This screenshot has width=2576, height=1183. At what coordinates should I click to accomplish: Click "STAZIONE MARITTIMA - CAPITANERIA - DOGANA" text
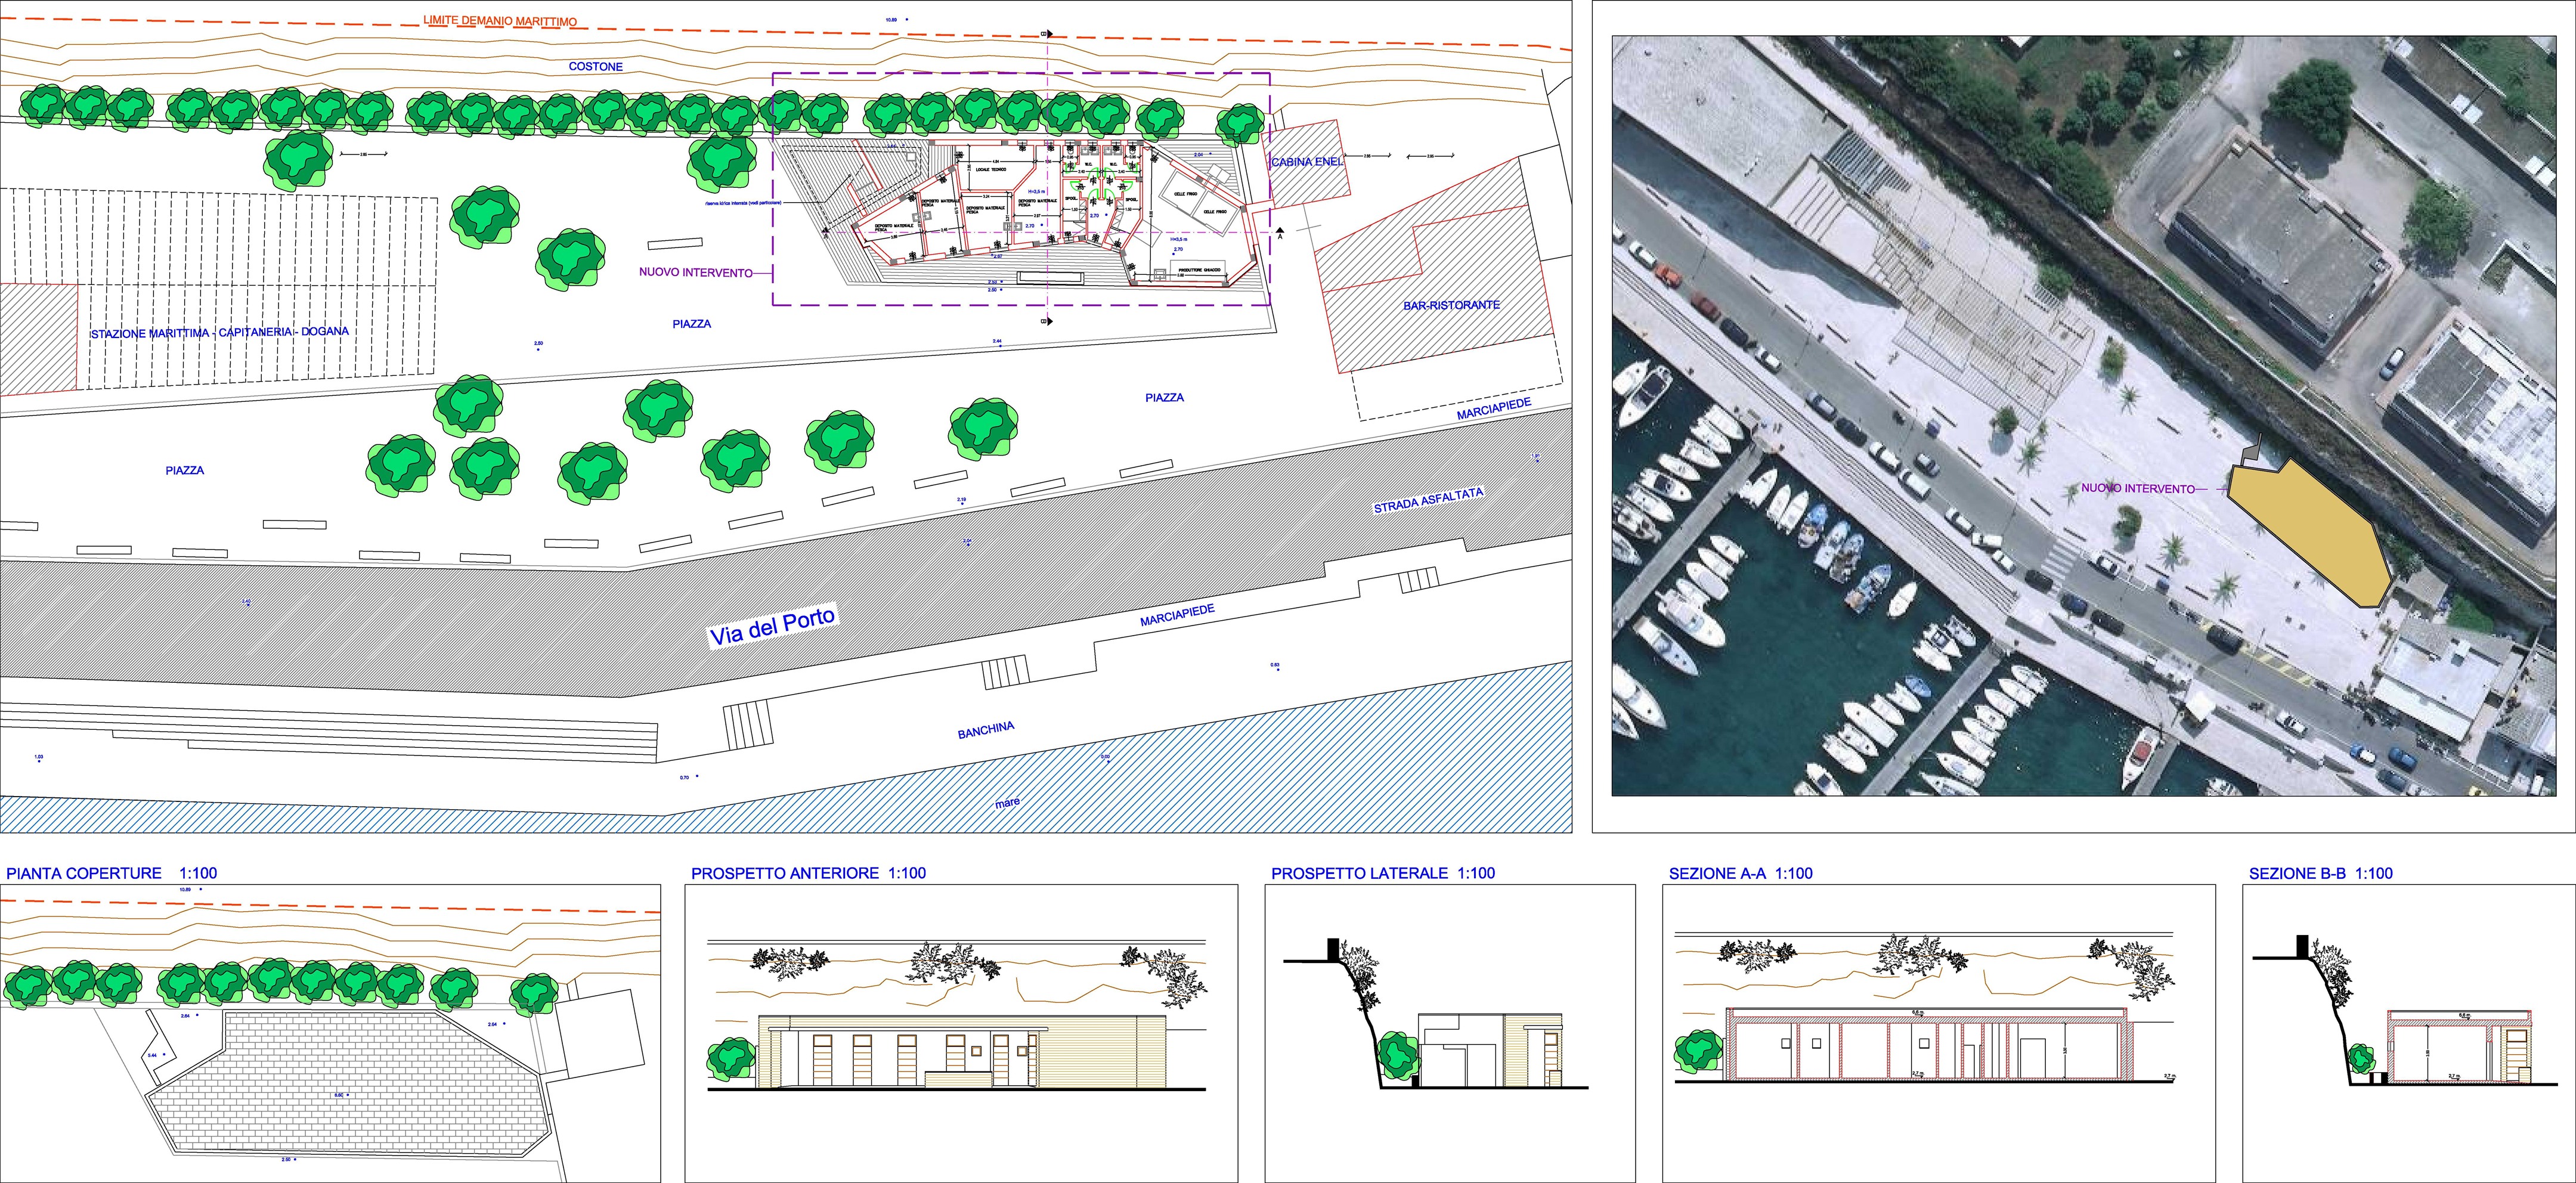(220, 332)
